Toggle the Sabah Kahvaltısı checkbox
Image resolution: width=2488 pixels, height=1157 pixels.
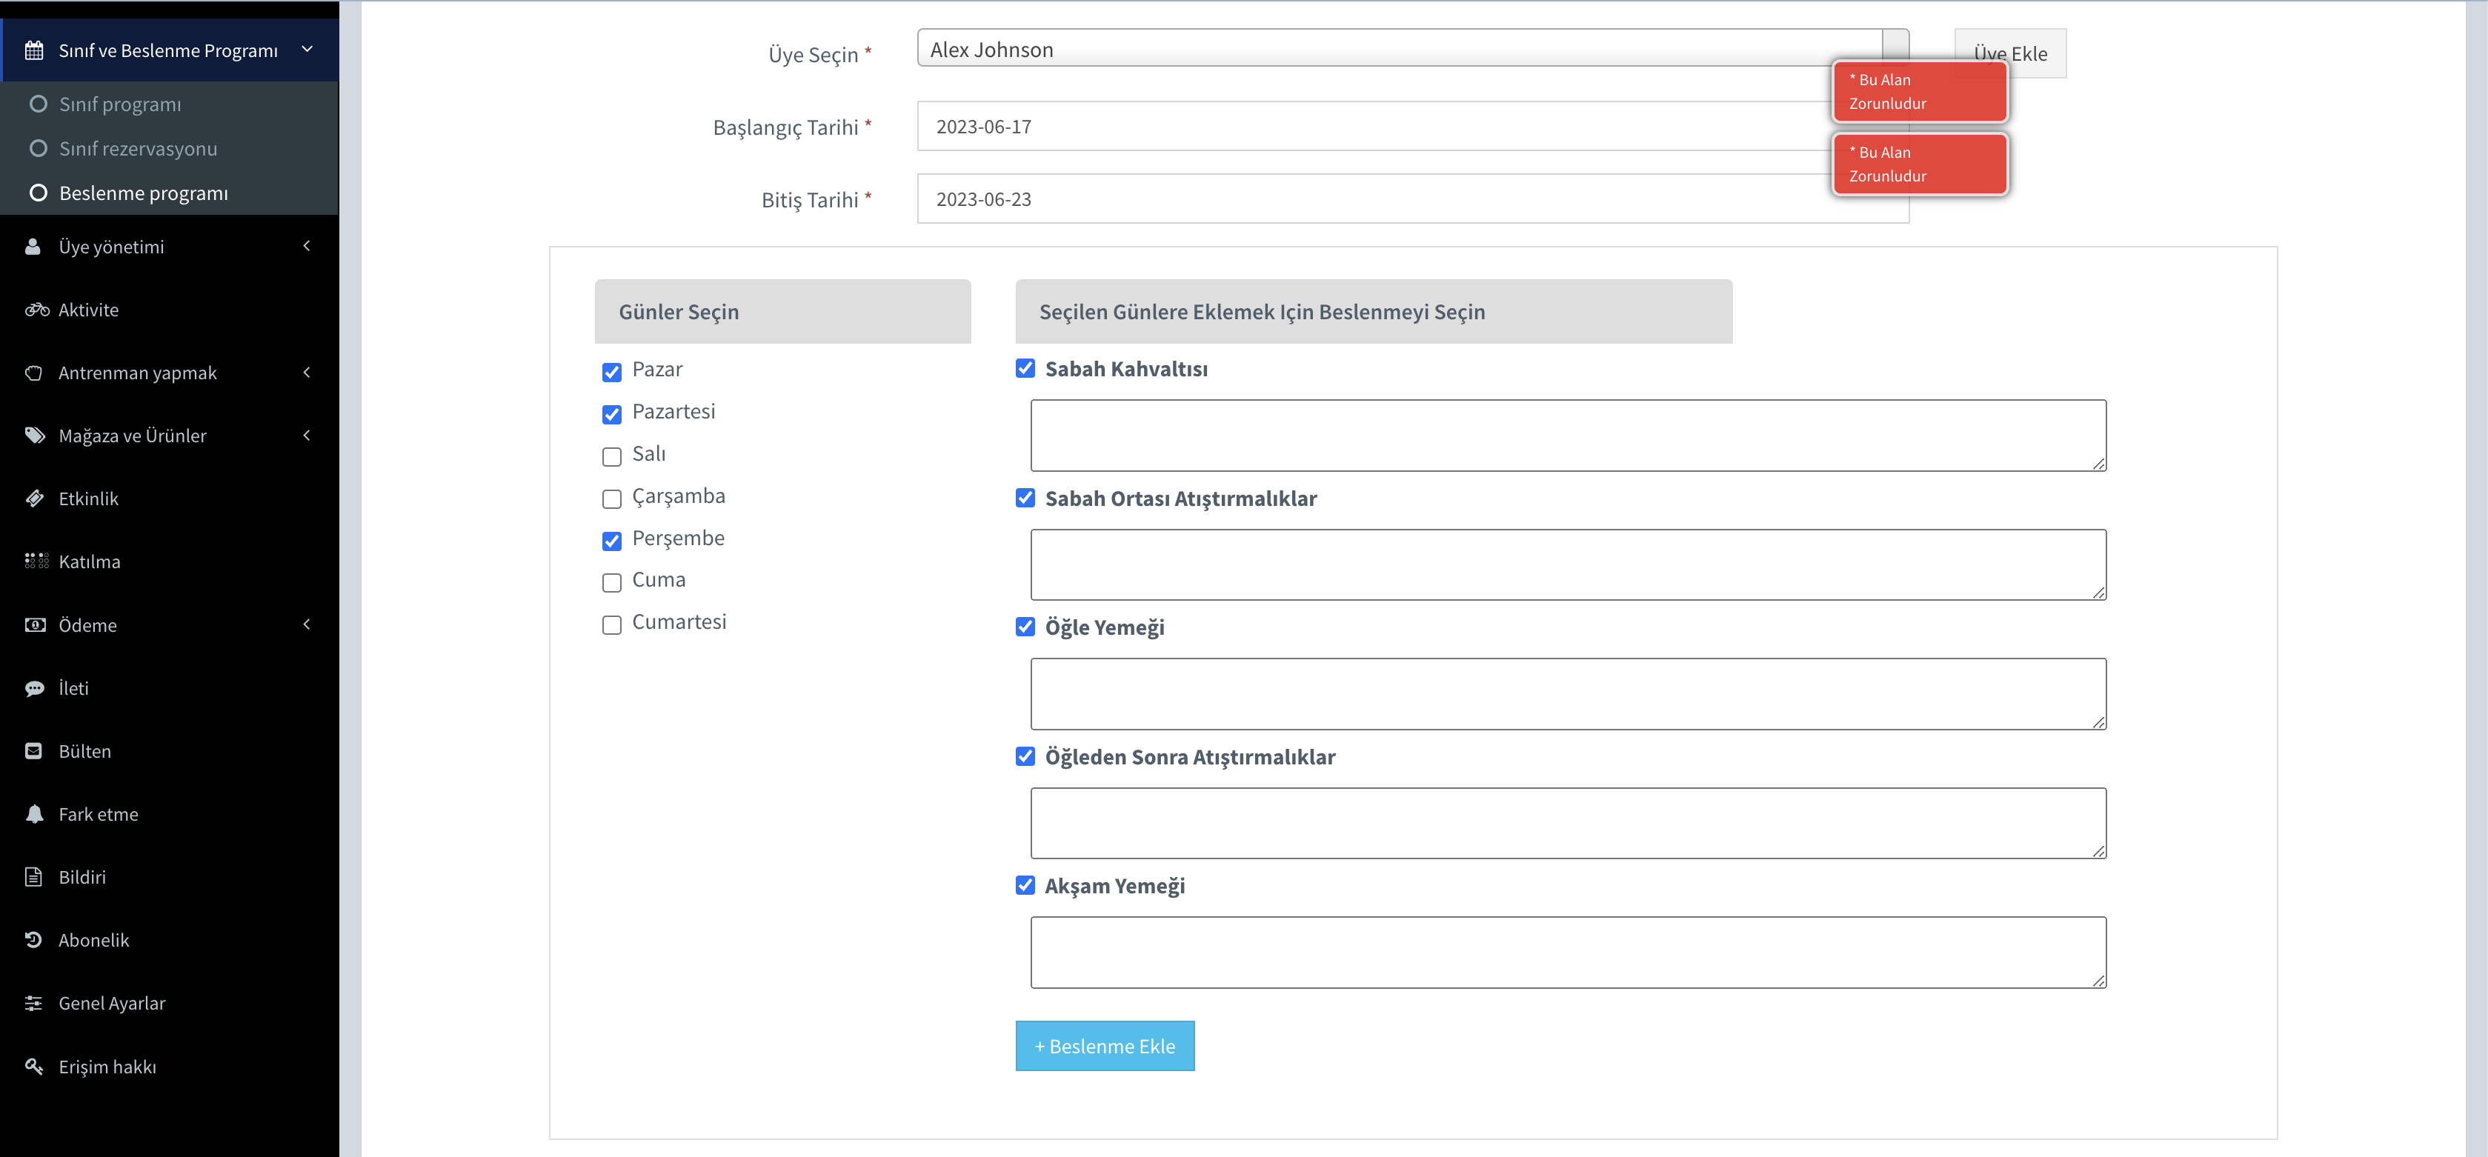click(1025, 368)
